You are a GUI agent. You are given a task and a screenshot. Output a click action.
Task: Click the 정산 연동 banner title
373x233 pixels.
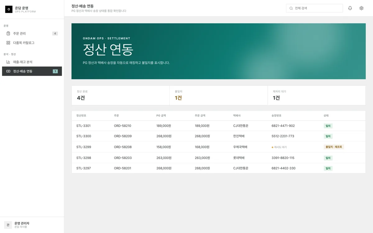pos(108,49)
